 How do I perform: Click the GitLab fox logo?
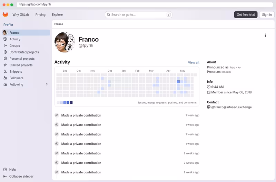[5, 14]
